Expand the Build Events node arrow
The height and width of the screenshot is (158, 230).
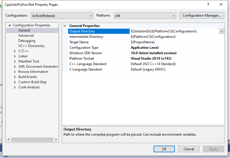coord(15,77)
